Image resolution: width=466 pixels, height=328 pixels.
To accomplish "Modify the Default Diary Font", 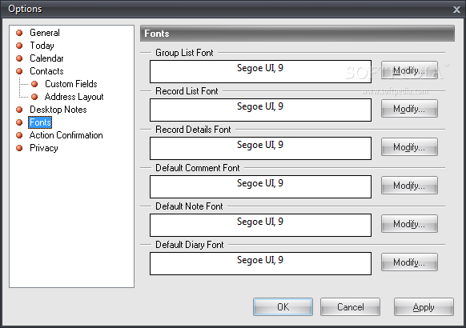I will [409, 262].
